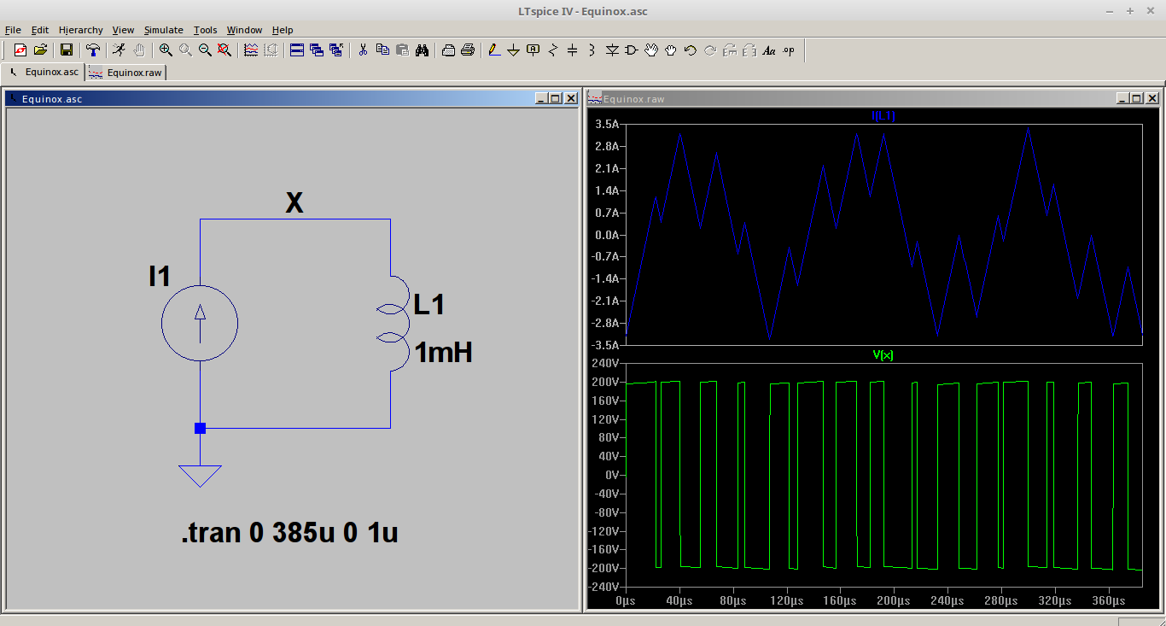The image size is (1166, 626).
Task: Click the SPICE directive .op icon
Action: [789, 50]
